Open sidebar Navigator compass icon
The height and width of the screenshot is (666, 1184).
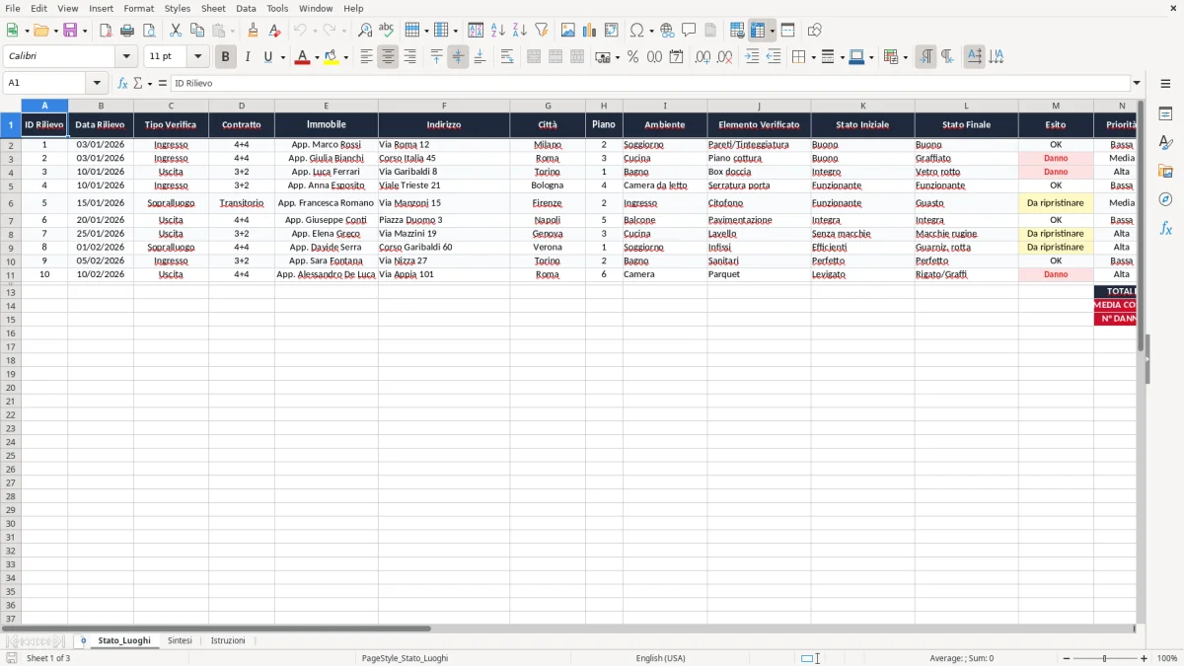[1165, 199]
